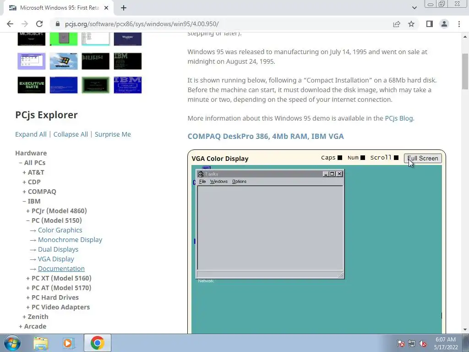Screen dimensions: 469x352
Task: Open the blue IBM screen thumbnail
Action: (127, 85)
